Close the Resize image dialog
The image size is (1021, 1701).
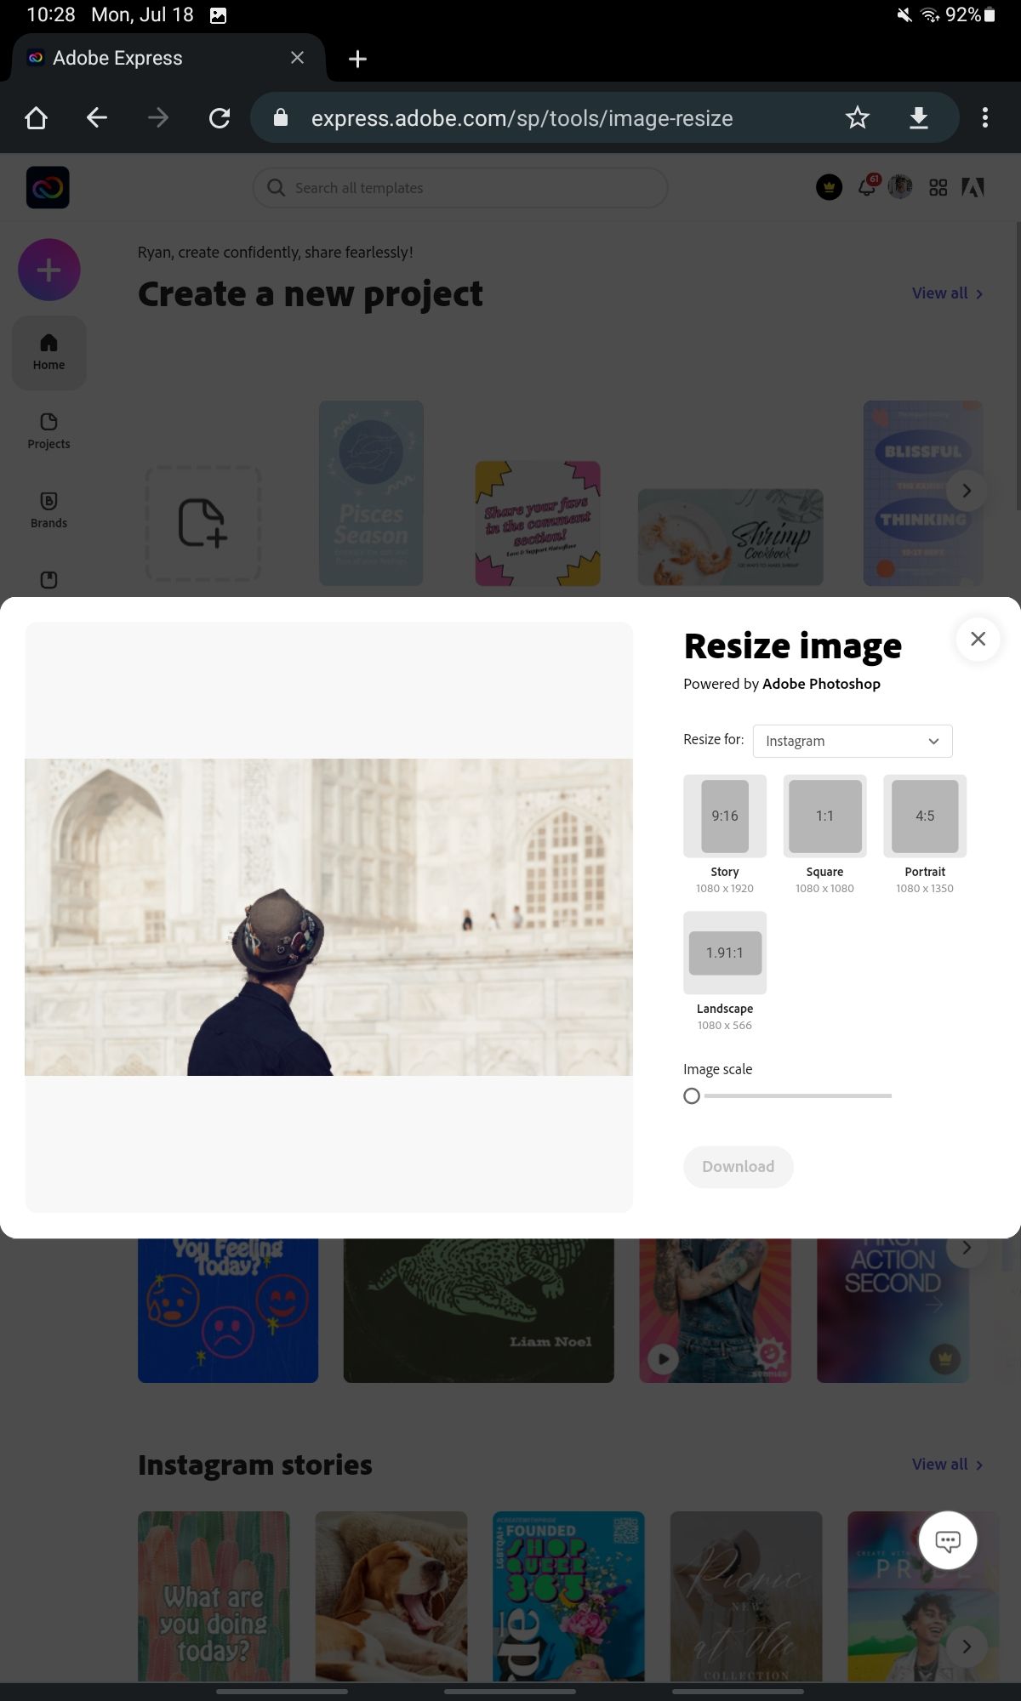[978, 639]
